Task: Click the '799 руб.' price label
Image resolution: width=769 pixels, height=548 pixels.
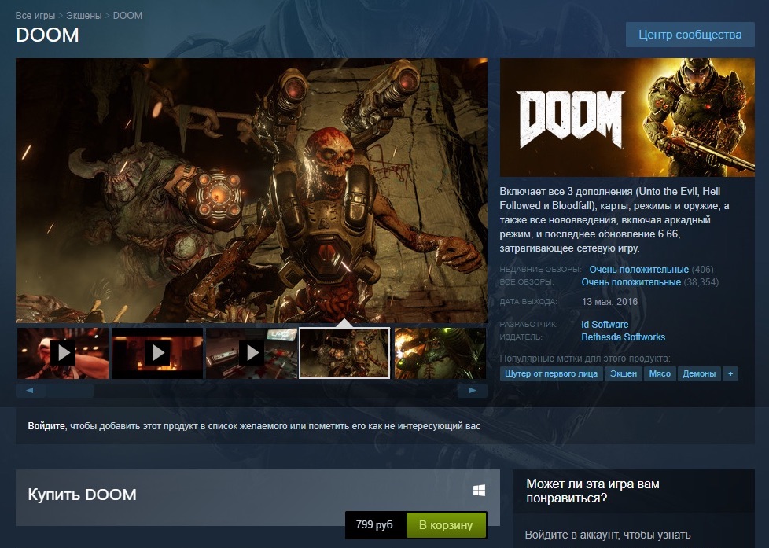Action: pos(375,524)
